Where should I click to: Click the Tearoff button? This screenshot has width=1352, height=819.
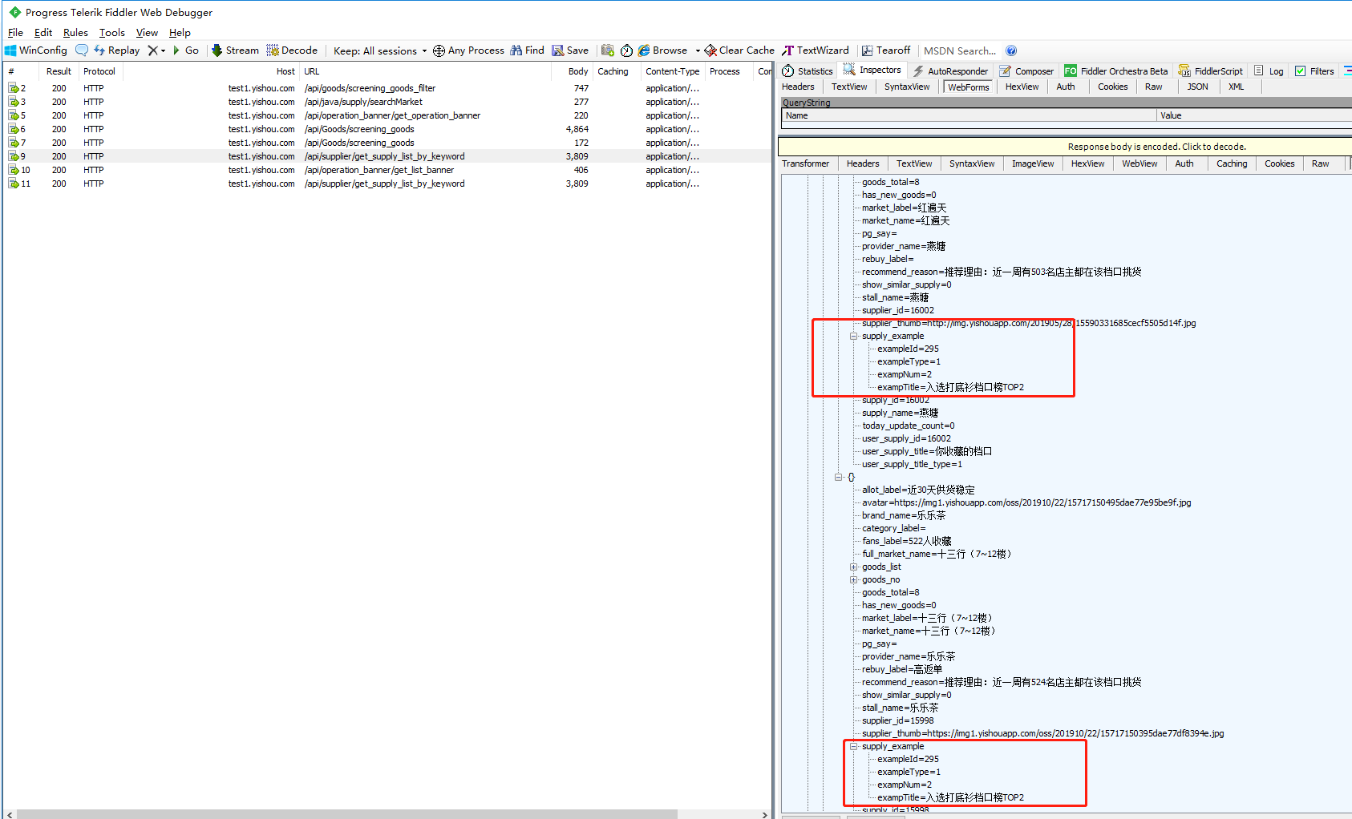[886, 50]
